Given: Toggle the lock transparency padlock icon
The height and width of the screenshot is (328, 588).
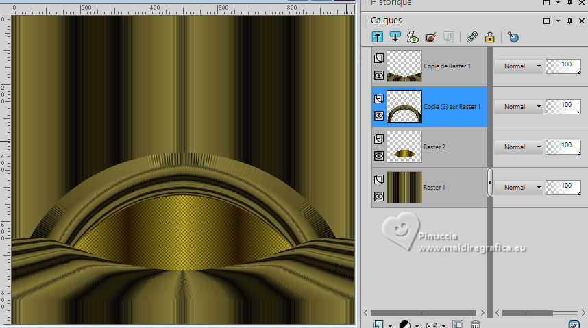Looking at the screenshot, I should (489, 37).
